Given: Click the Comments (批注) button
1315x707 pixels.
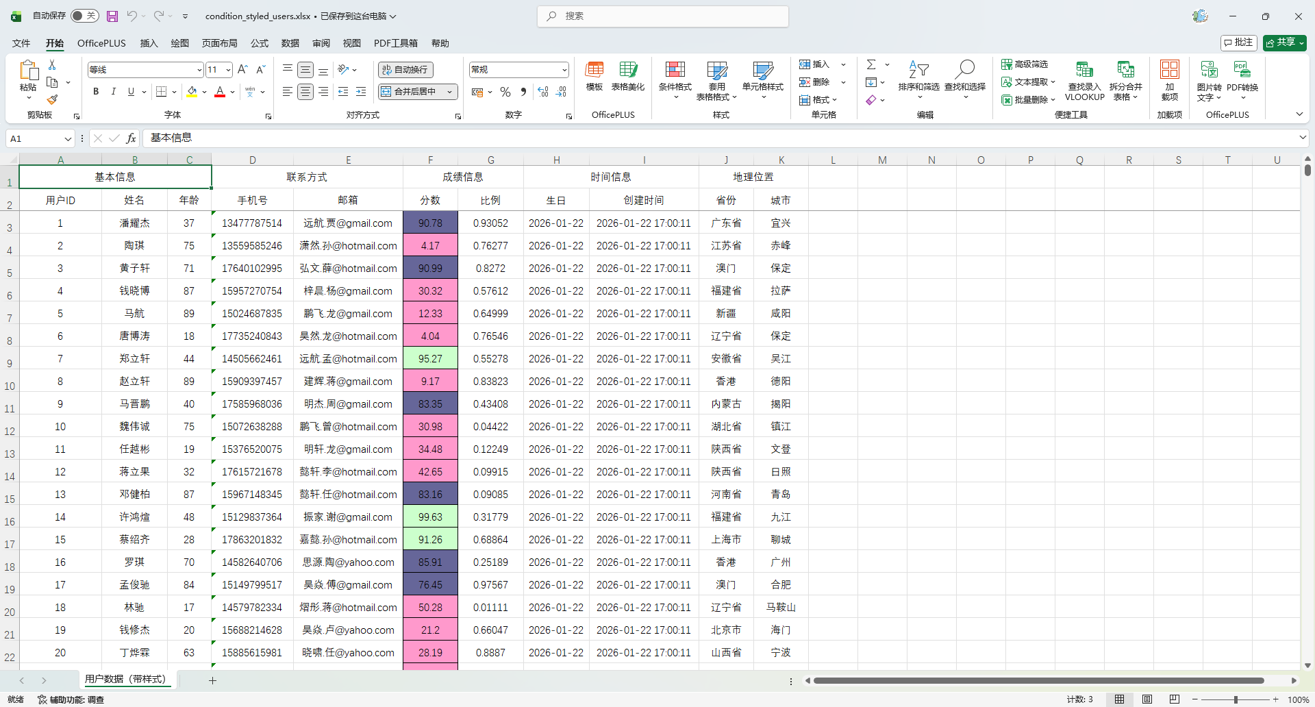Looking at the screenshot, I should click(1238, 42).
